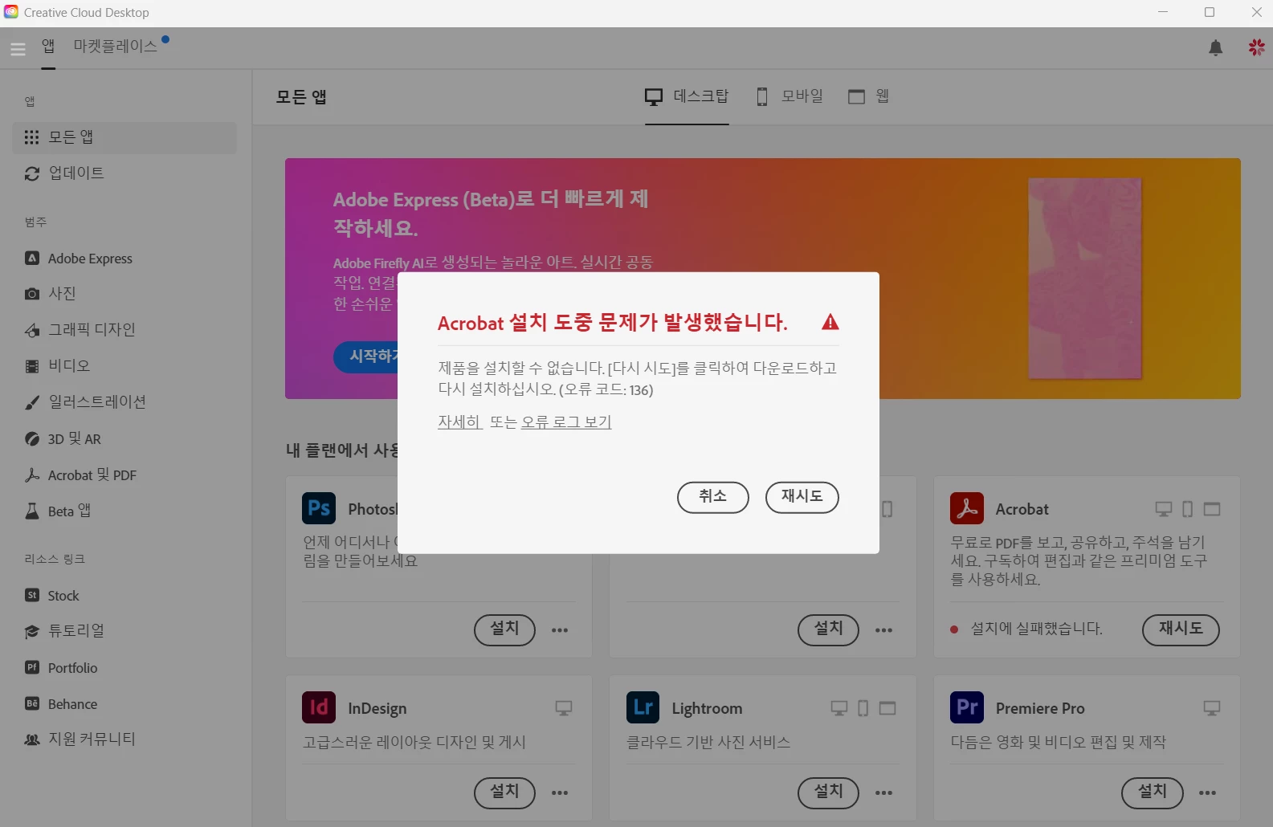Select the 웹 platform tab
This screenshot has width=1273, height=827.
point(869,96)
